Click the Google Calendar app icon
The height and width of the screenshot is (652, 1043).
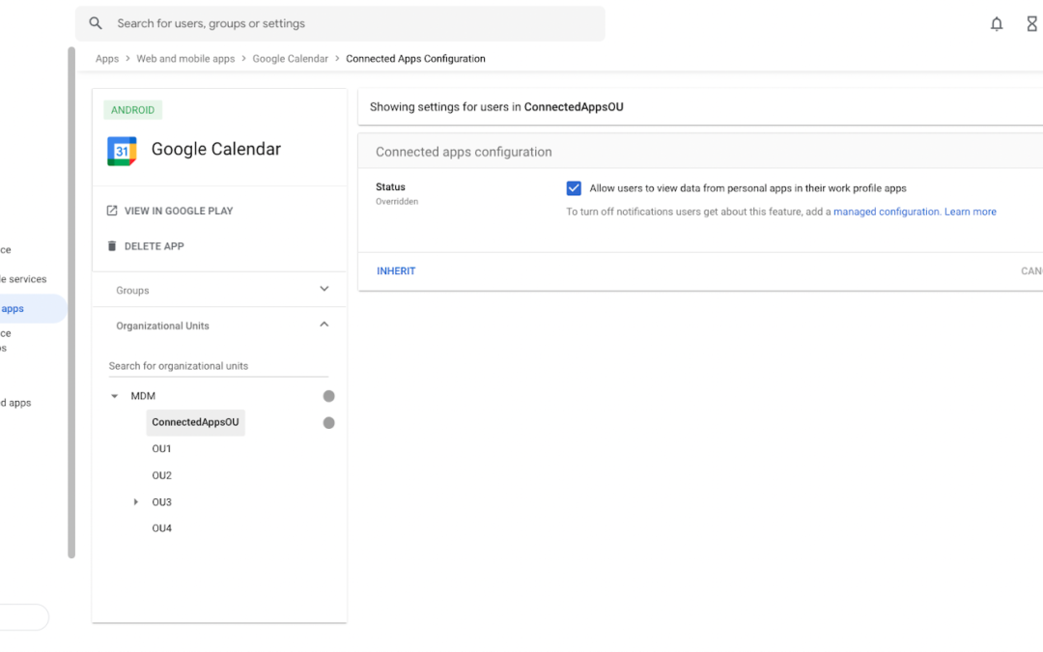(x=122, y=151)
